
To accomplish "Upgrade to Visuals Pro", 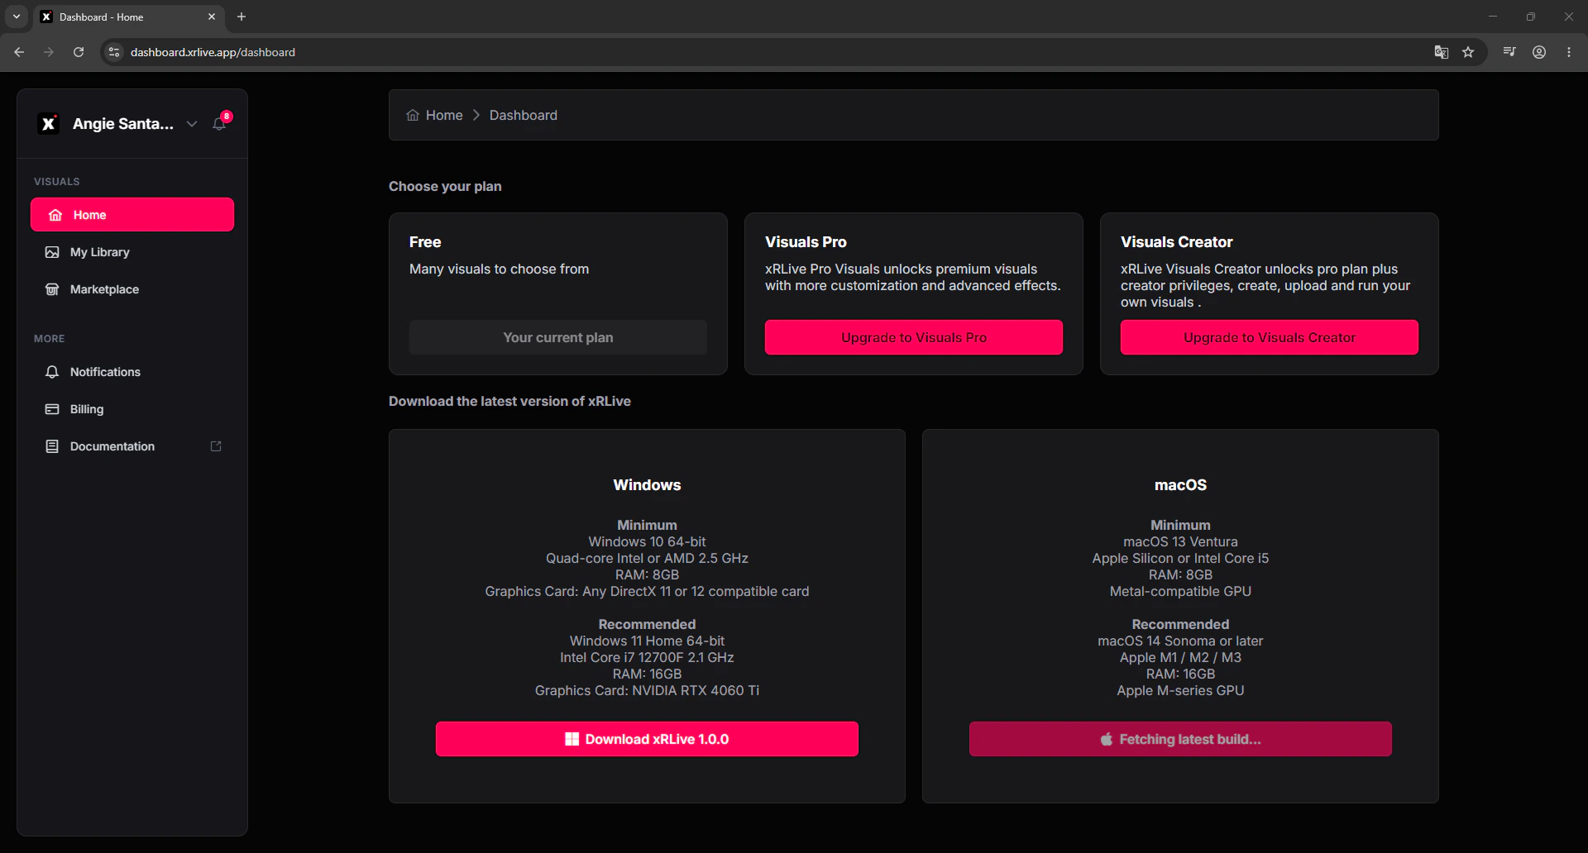I will (914, 337).
